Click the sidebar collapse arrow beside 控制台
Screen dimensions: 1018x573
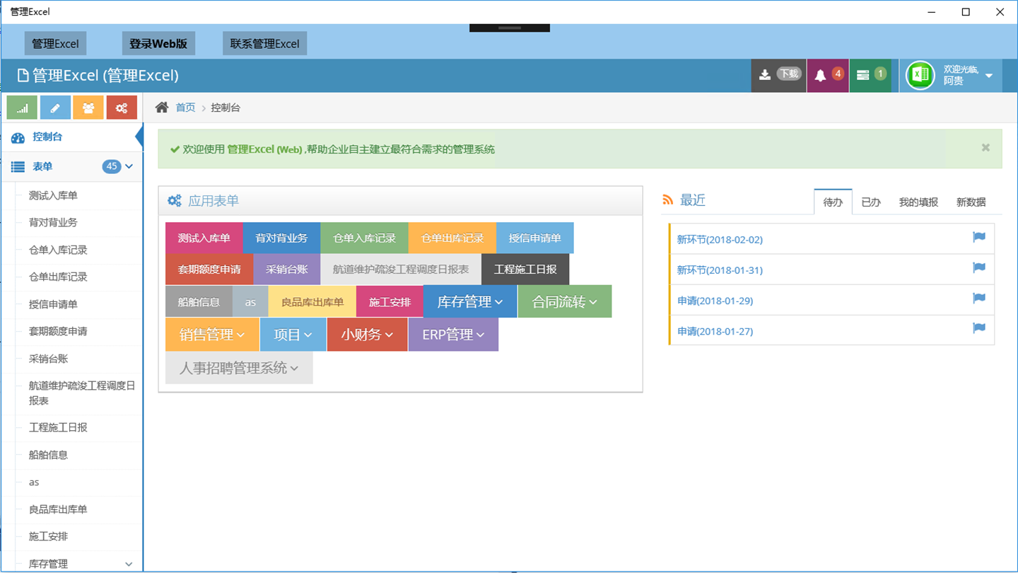139,137
